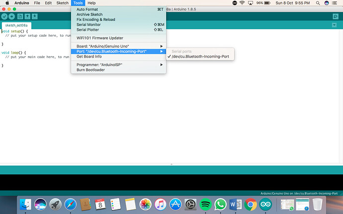This screenshot has width=343, height=214.
Task: Click the date and time display
Action: (293, 3)
